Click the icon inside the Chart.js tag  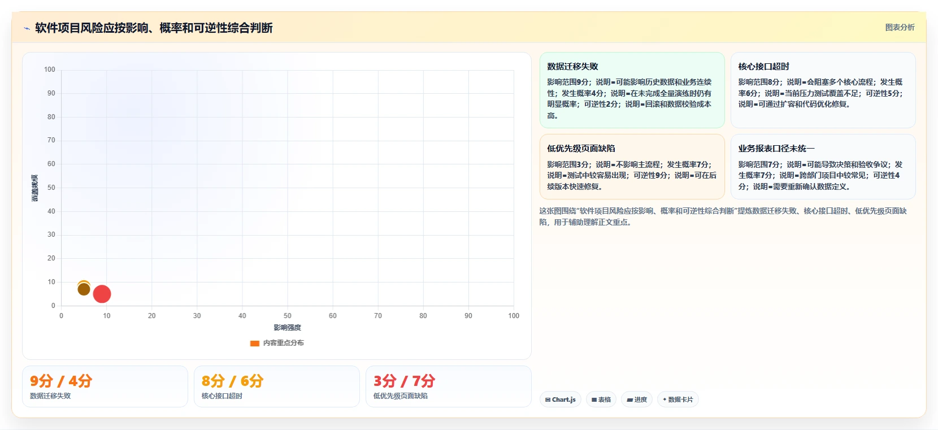[x=548, y=399]
